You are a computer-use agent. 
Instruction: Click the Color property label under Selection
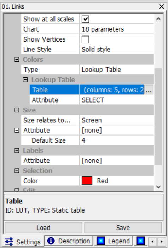pos(30,181)
